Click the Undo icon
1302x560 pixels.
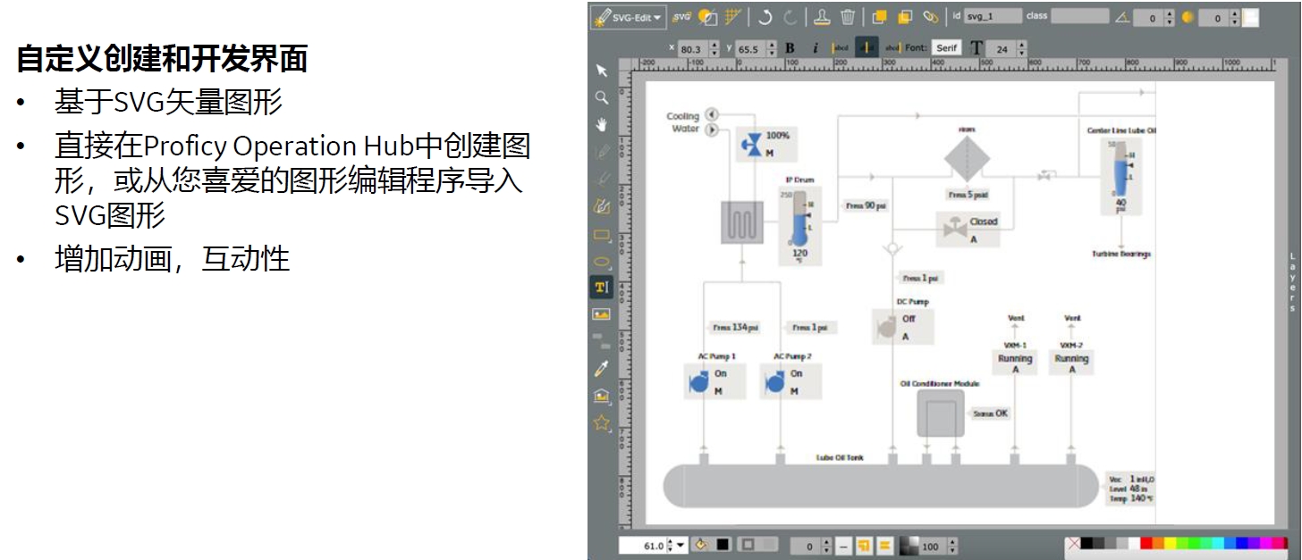pos(766,17)
